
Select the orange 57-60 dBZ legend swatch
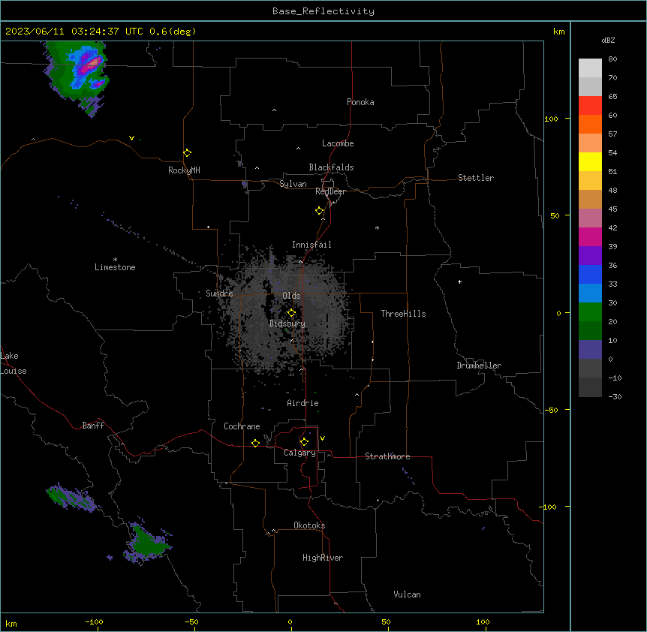590,125
